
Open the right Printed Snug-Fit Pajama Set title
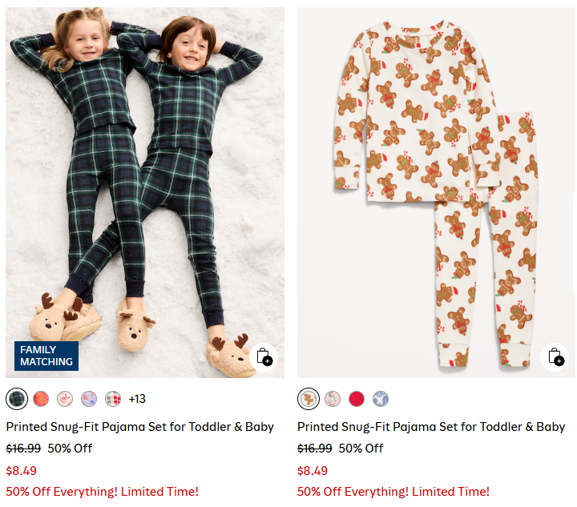coord(431,427)
